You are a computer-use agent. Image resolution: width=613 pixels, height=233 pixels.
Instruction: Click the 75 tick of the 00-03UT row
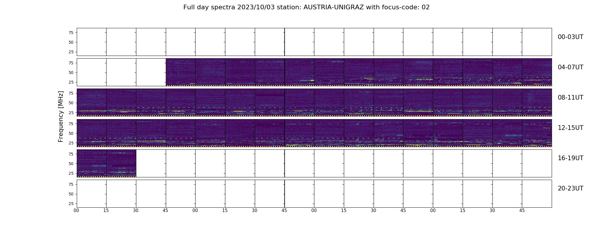coord(71,33)
